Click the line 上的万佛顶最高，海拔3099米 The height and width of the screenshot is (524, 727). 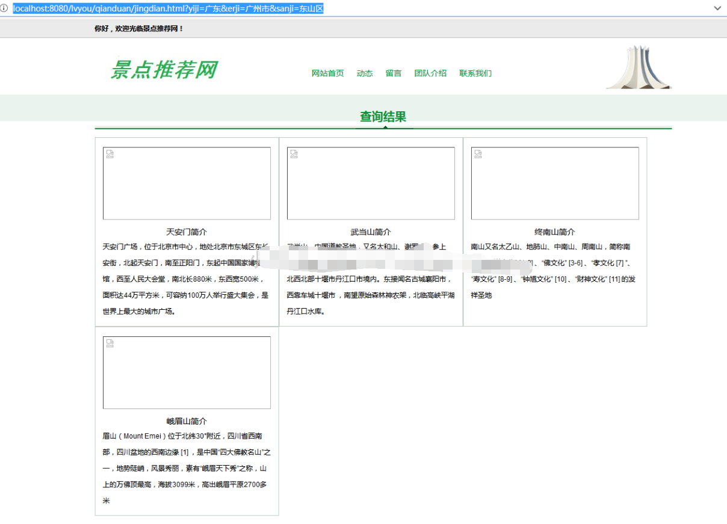(185, 484)
